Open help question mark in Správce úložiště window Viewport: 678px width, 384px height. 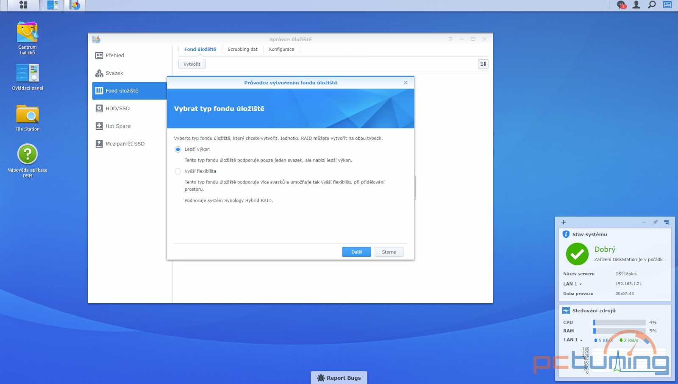450,39
